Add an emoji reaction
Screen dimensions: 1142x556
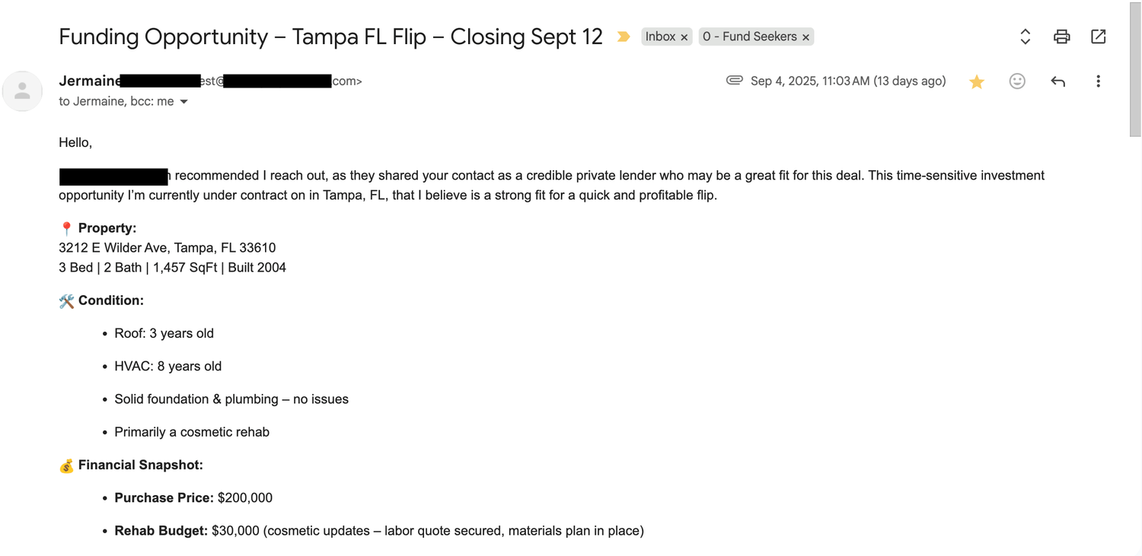[x=1017, y=81]
